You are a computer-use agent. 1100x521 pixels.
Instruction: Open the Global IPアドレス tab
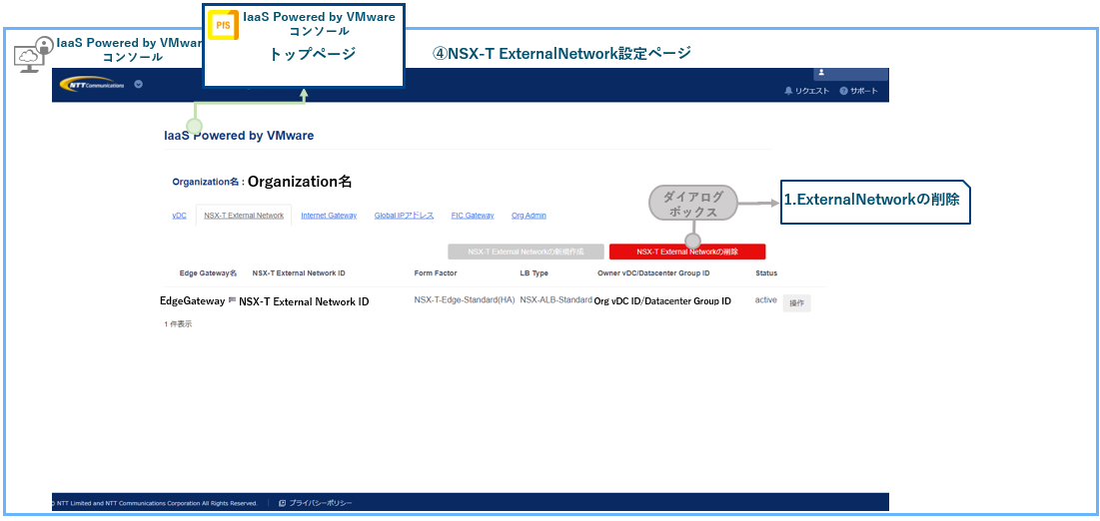(x=404, y=216)
